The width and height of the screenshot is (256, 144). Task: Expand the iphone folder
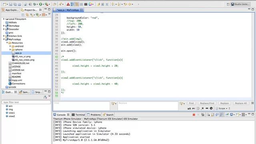click(x=10, y=50)
